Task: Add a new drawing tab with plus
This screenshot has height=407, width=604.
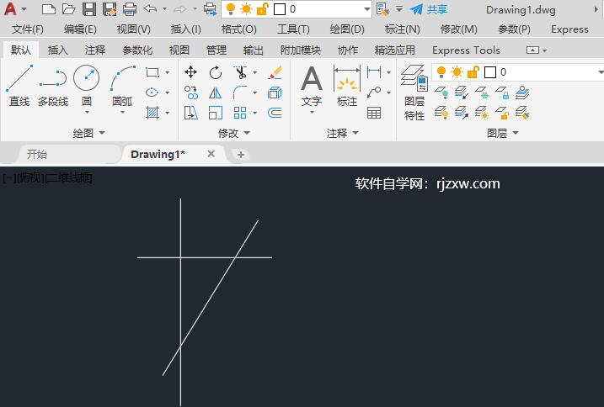Action: coord(241,155)
